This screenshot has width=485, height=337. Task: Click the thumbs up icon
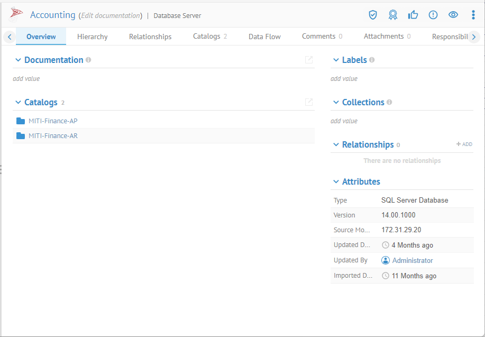(413, 15)
